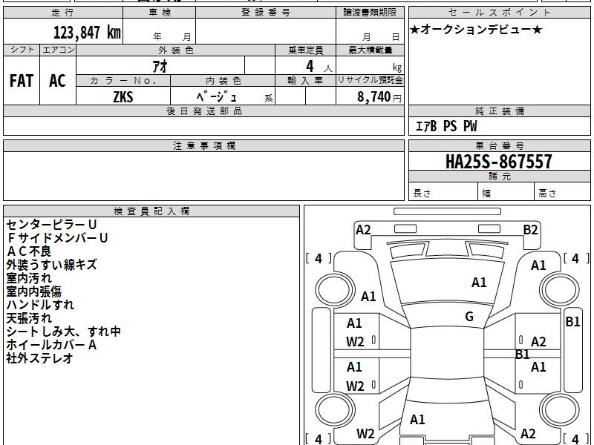Click the 長さ dimension cell

tap(443, 192)
